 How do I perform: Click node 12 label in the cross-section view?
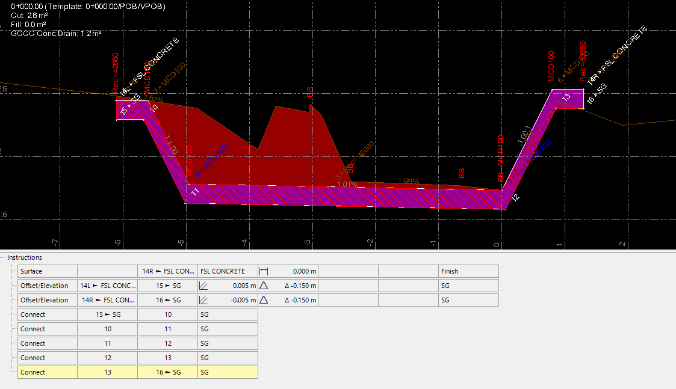pos(515,198)
